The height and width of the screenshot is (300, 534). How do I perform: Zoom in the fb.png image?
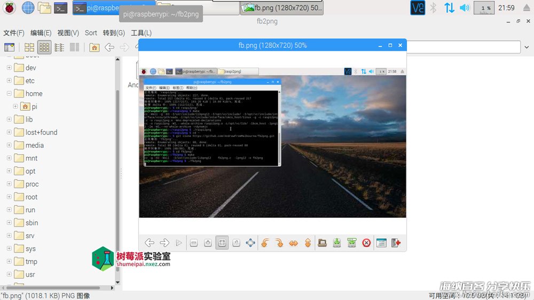click(208, 242)
